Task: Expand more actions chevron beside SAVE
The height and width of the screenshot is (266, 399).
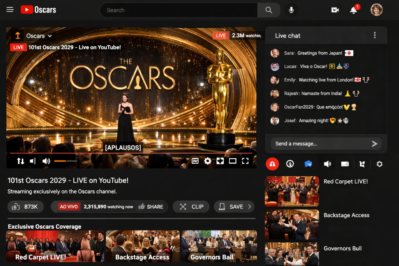Action: tap(250, 207)
